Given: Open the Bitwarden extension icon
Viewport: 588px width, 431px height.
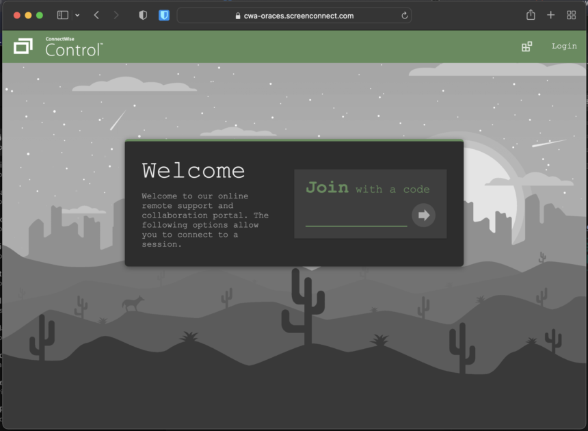Looking at the screenshot, I should [164, 15].
